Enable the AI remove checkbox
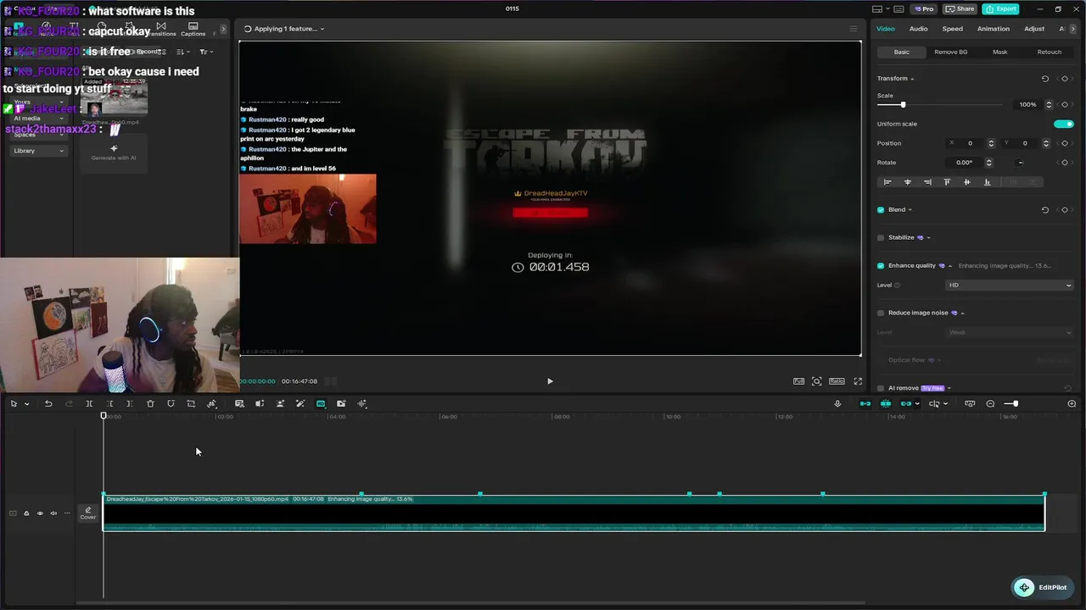The image size is (1086, 610). point(881,388)
